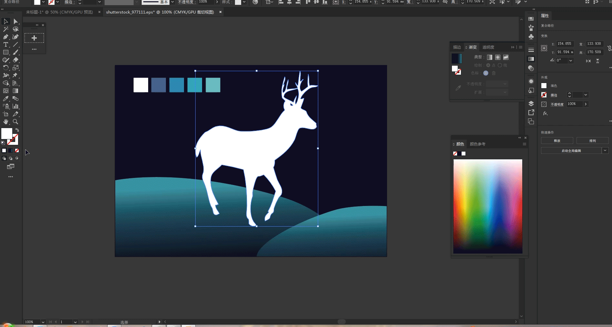612x327 pixels.
Task: Select the radial gradient type in Gradient panel
Action: pyautogui.click(x=497, y=58)
